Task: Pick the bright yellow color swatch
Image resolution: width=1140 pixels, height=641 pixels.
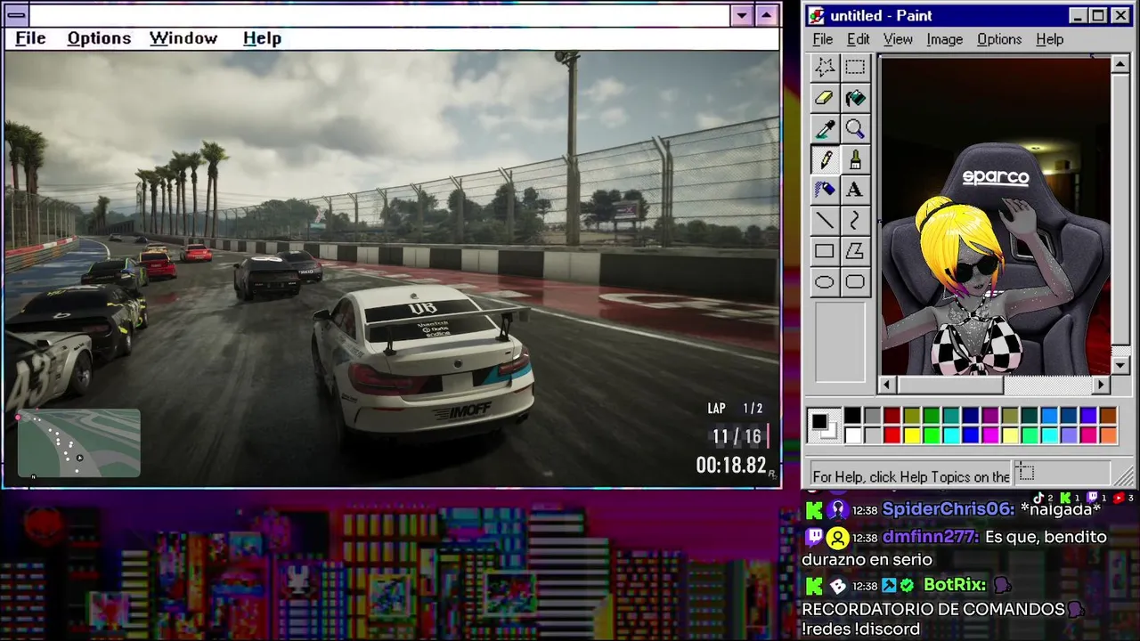Action: tap(911, 435)
